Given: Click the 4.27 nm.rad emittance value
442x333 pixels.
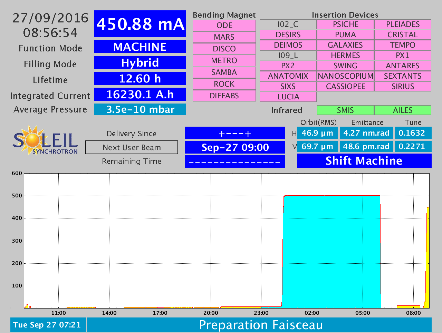Looking at the screenshot, I should [x=366, y=133].
